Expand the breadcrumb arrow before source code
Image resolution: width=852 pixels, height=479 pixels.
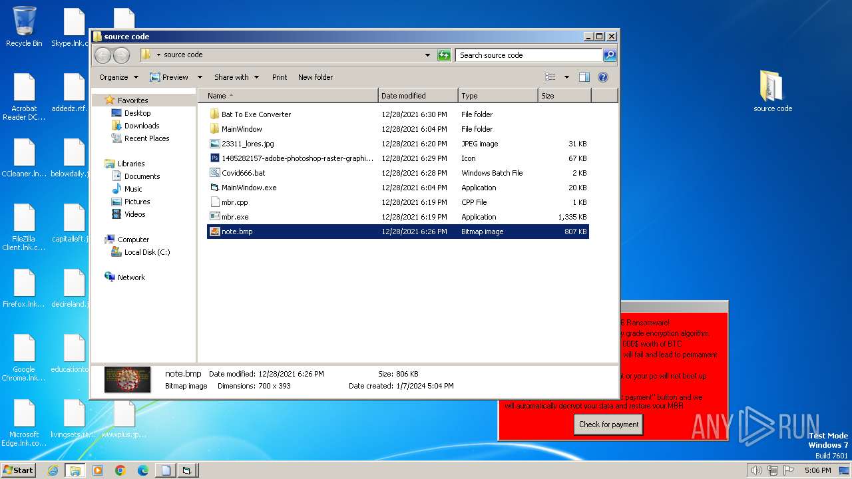pyautogui.click(x=158, y=55)
